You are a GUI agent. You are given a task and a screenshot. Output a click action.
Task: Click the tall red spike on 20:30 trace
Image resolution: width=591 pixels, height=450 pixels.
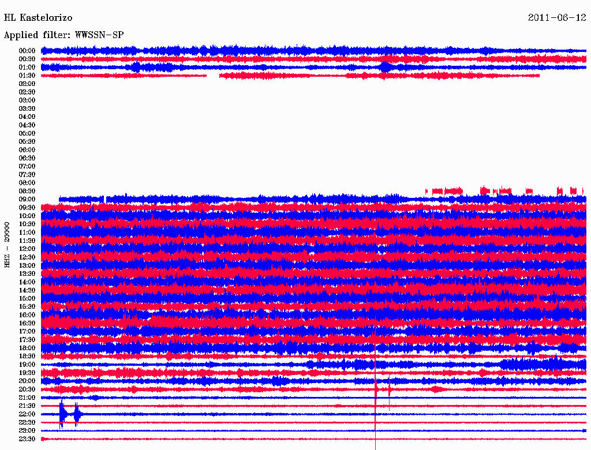375,388
